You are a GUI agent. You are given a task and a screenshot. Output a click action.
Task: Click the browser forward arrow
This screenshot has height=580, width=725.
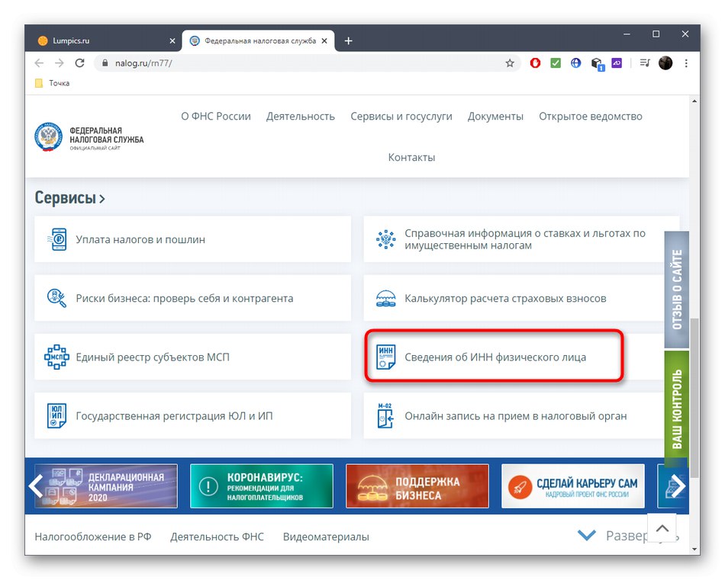(60, 63)
